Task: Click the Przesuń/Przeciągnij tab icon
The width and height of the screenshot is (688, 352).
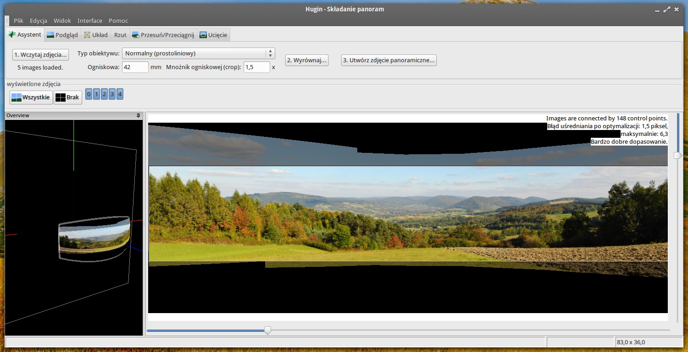Action: pos(135,35)
